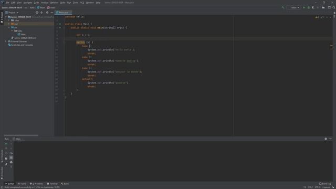
Task: Open the TODO tool window
Action: tap(22, 184)
